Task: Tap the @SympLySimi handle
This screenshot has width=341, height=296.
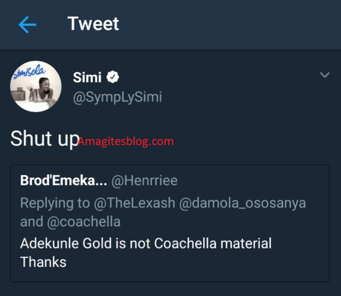Action: [117, 97]
